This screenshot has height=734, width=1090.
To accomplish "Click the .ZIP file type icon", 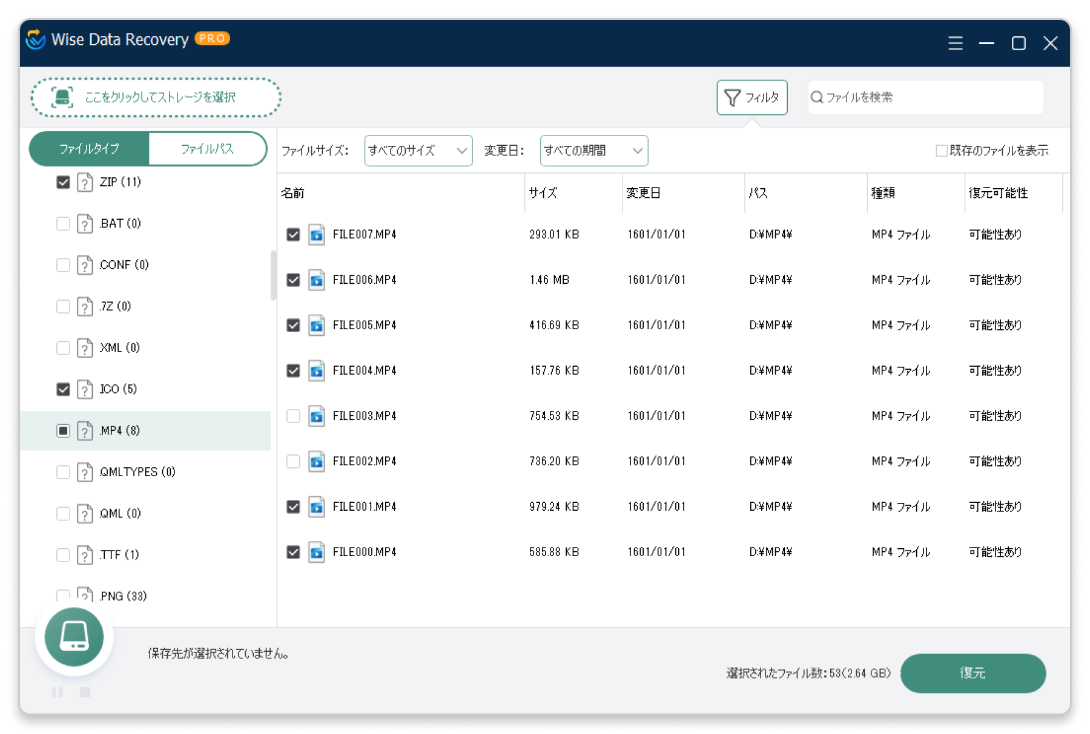I will tap(85, 182).
